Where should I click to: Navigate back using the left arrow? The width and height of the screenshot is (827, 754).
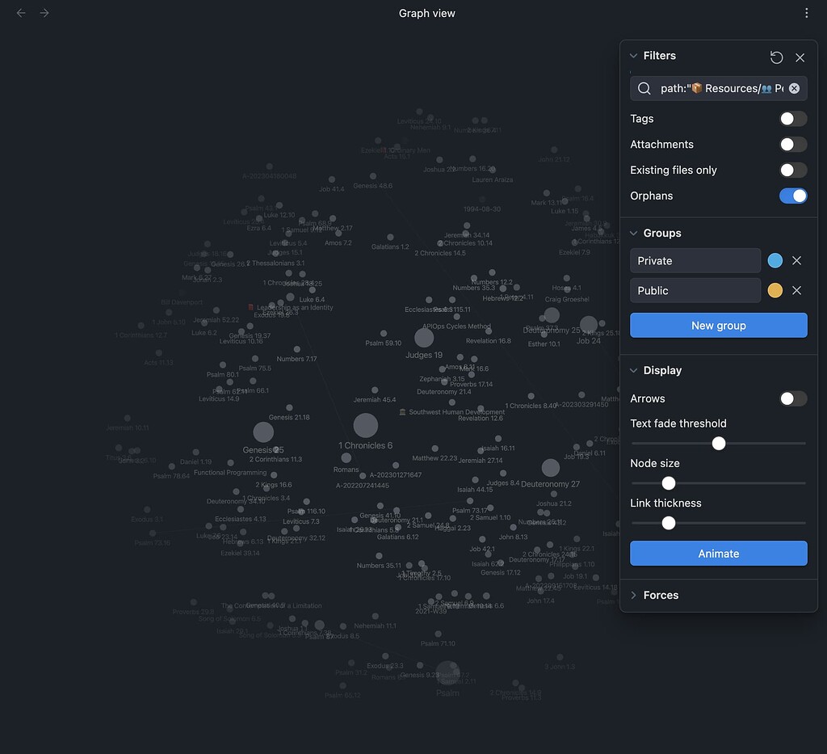pyautogui.click(x=21, y=13)
